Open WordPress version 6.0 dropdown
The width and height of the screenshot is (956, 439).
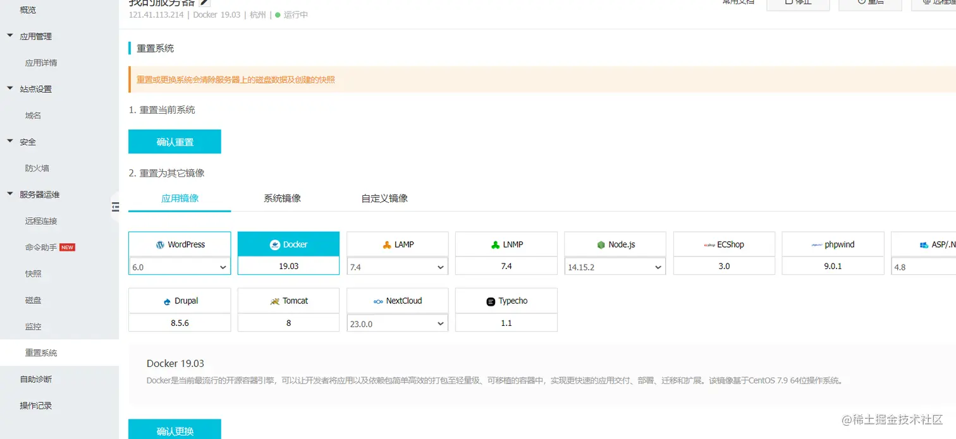coord(180,267)
